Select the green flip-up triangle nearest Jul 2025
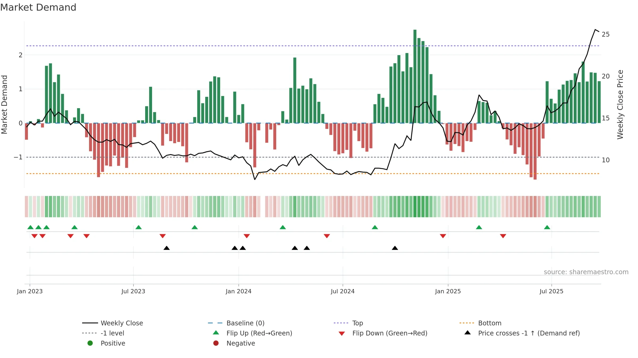Viewport: 638px width, 358px height. pyautogui.click(x=547, y=227)
